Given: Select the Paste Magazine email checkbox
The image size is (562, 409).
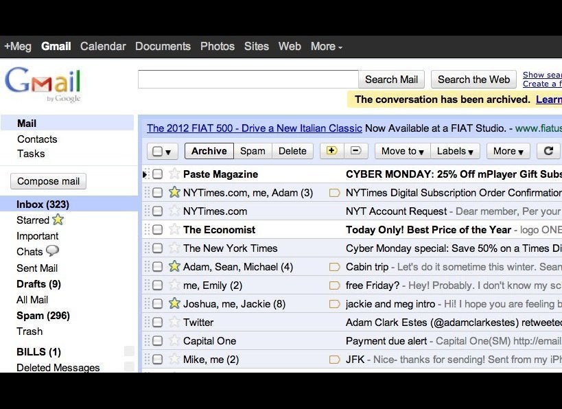Looking at the screenshot, I should click(x=157, y=174).
